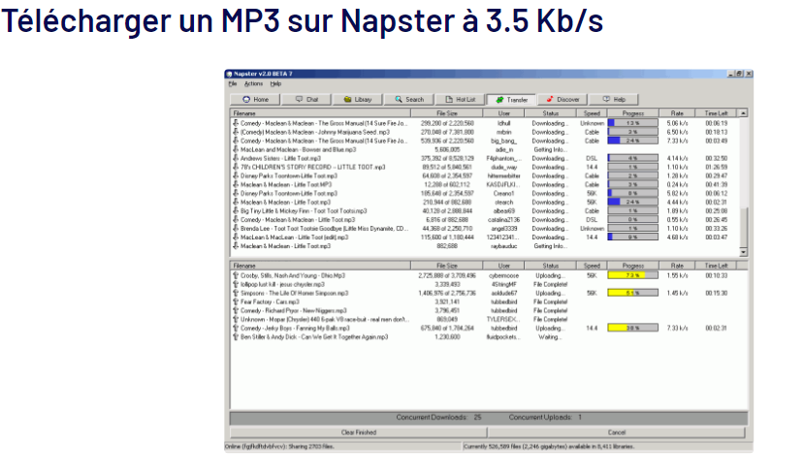Viewport: 804px width, 475px height.
Task: Click file icon of Bowser and Blue row
Action: click(x=236, y=149)
